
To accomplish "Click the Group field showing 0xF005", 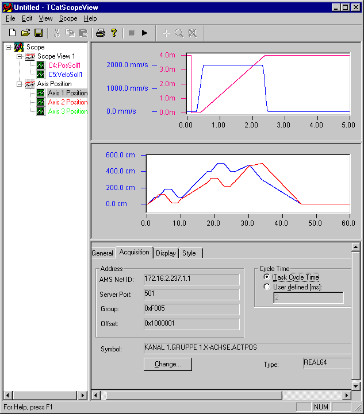I will click(x=191, y=309).
